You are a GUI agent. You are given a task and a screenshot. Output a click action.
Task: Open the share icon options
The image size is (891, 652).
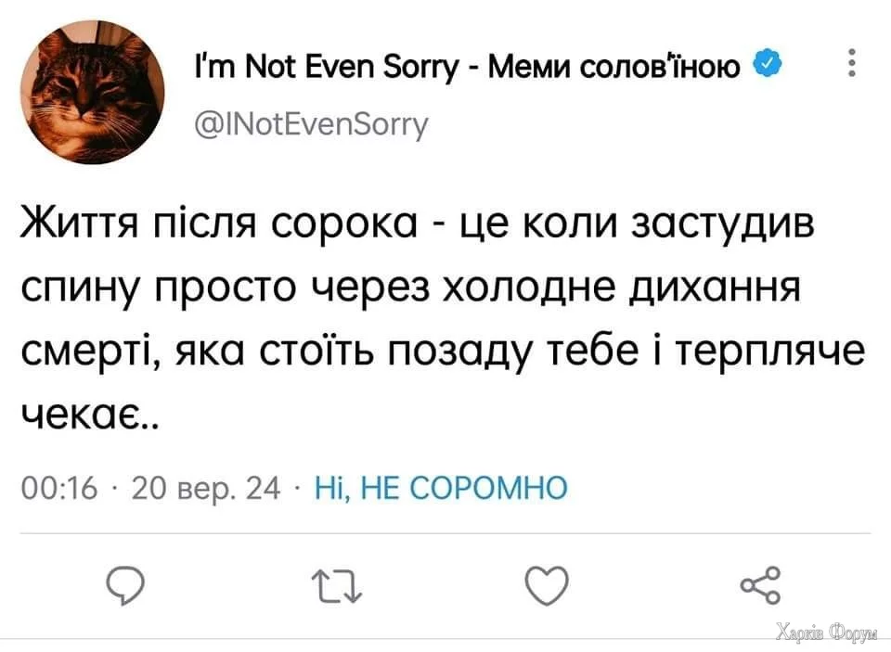pos(756,586)
